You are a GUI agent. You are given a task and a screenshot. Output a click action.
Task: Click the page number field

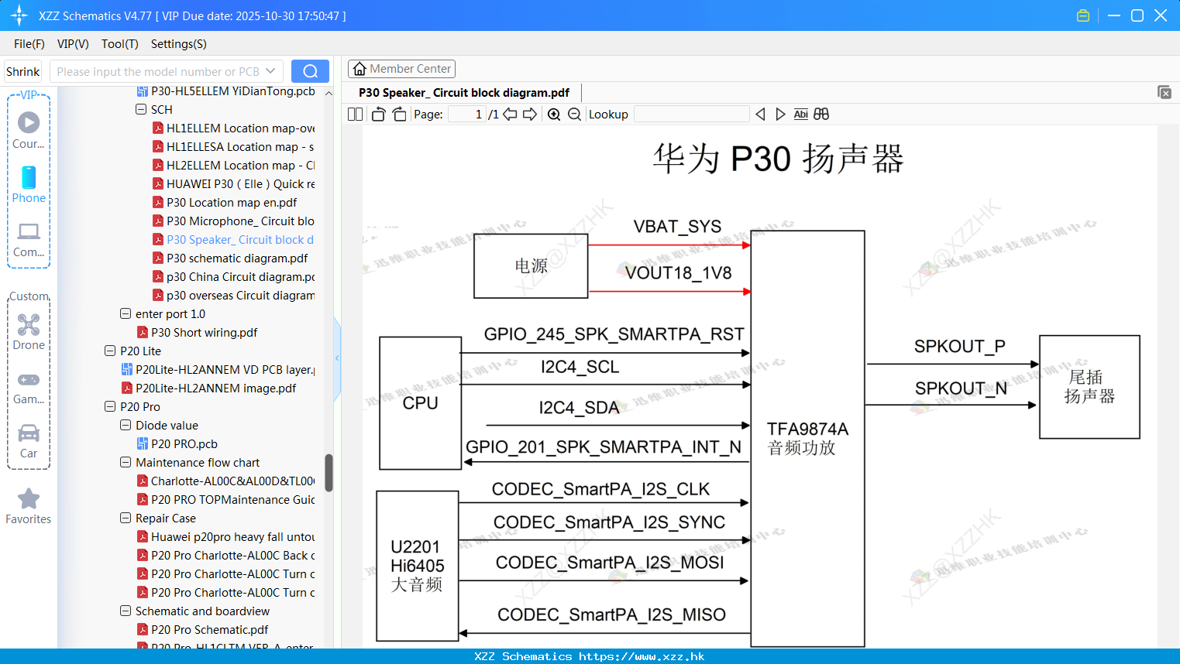click(x=467, y=114)
